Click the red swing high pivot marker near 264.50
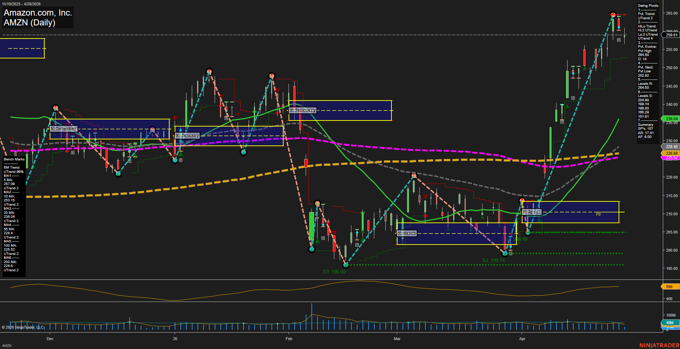The image size is (680, 349). point(613,15)
